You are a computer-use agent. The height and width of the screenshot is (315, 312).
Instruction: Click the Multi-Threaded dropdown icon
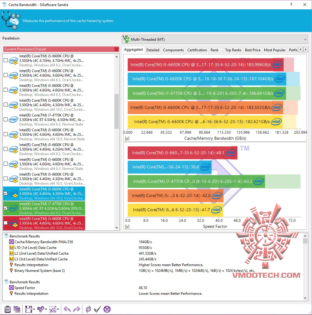(126, 39)
